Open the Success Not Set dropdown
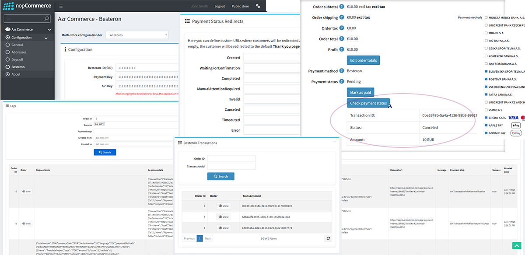 (x=99, y=124)
